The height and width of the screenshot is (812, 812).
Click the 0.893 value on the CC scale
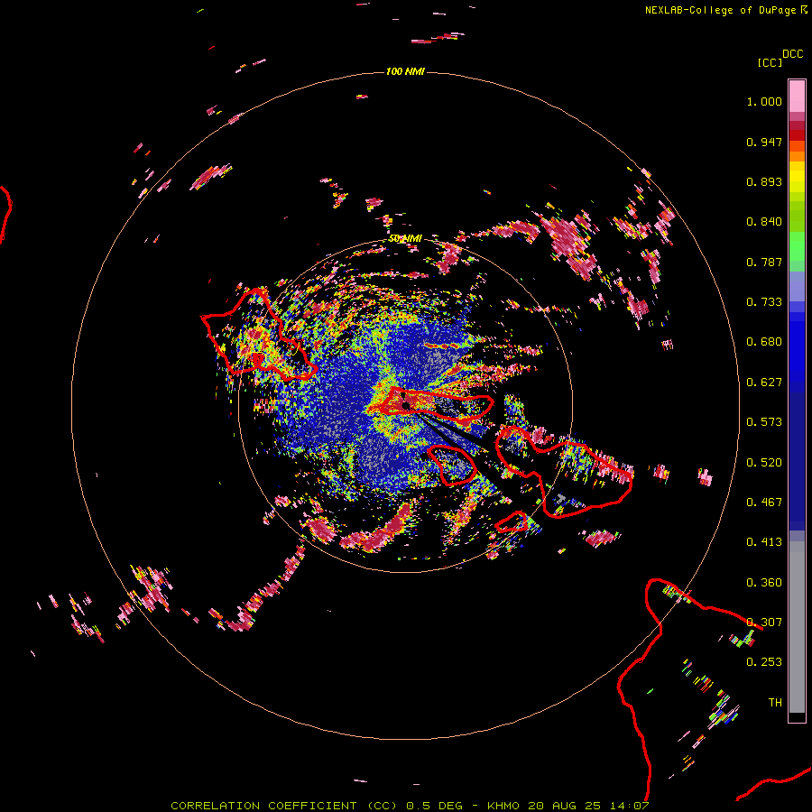pyautogui.click(x=764, y=181)
